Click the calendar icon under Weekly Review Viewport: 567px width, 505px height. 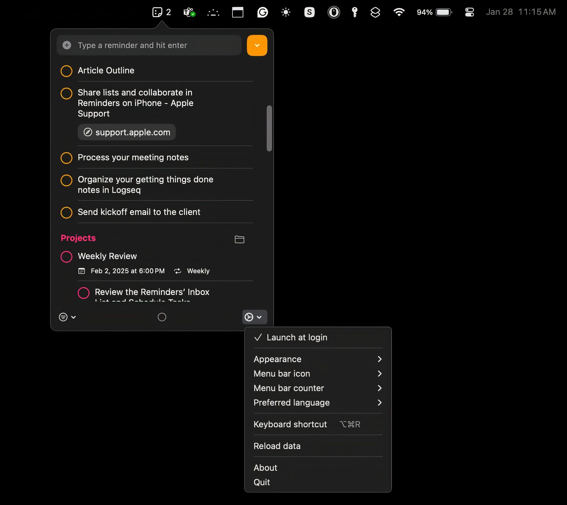click(82, 271)
